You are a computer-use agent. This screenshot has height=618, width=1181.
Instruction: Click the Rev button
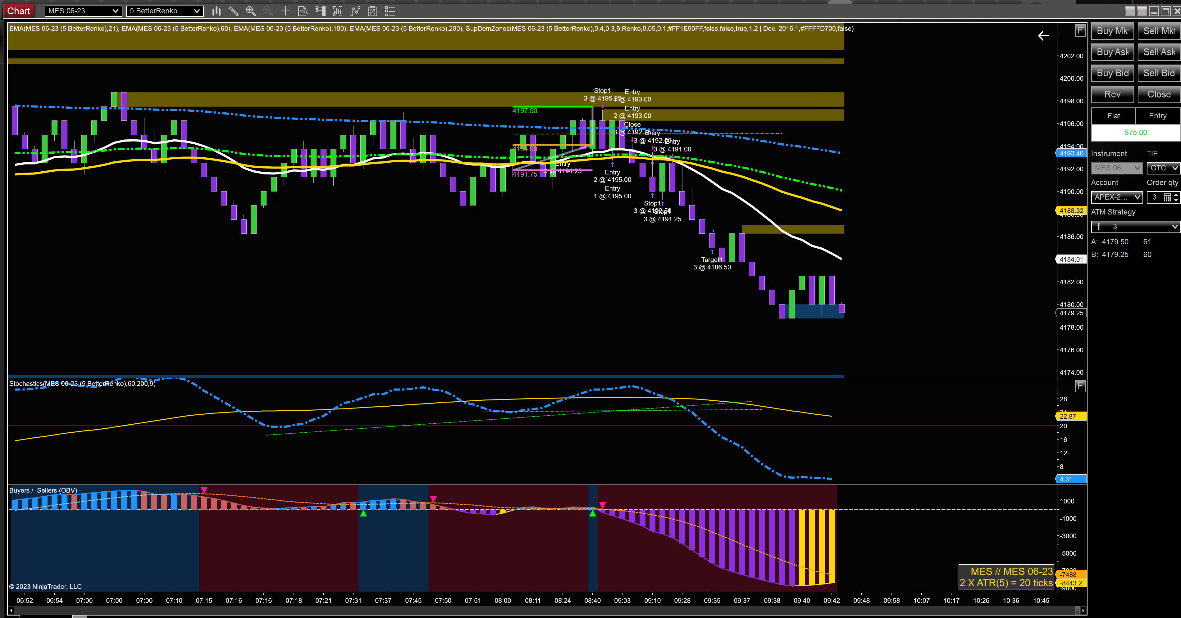point(1112,94)
